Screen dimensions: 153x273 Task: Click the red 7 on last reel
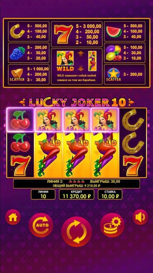coord(133,165)
